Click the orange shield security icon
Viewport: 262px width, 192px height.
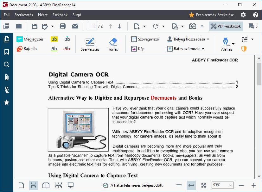tap(244, 49)
